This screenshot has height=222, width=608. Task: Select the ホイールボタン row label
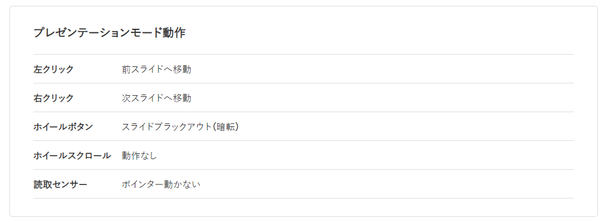pos(63,127)
